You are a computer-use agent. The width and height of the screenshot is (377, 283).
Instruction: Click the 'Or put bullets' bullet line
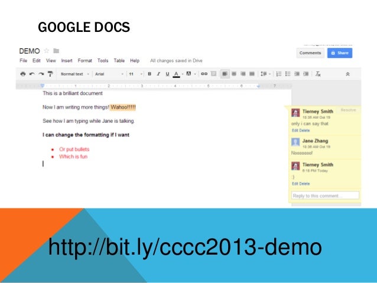(74, 149)
